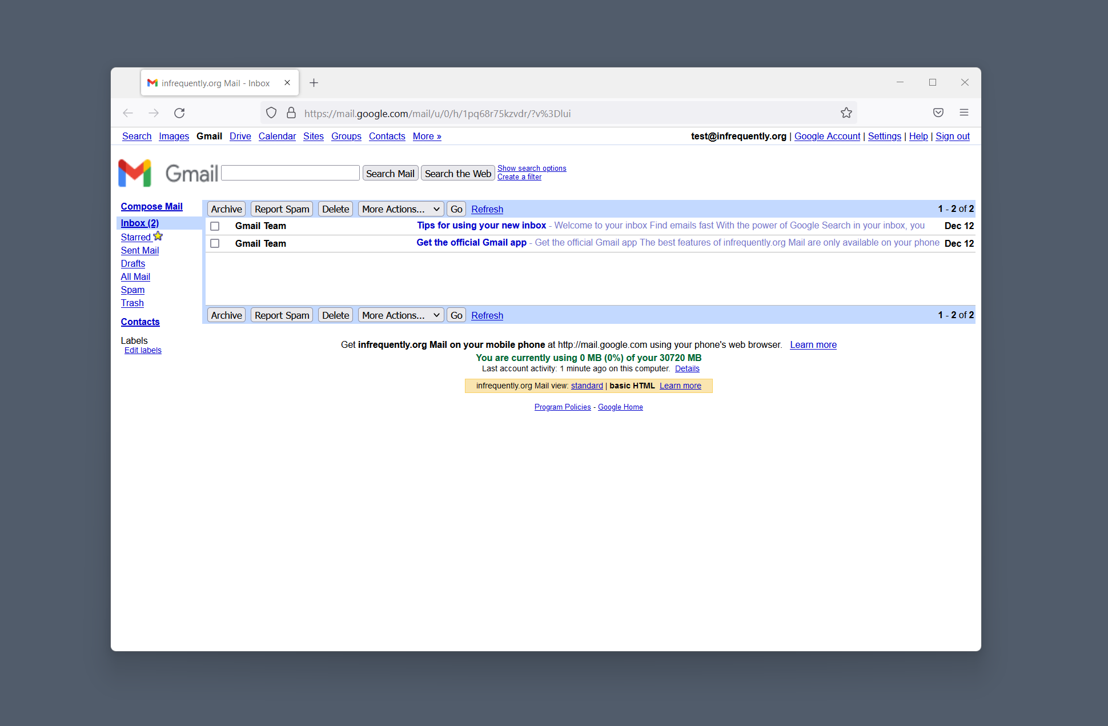This screenshot has height=726, width=1108.
Task: Open the Settings link
Action: point(884,136)
